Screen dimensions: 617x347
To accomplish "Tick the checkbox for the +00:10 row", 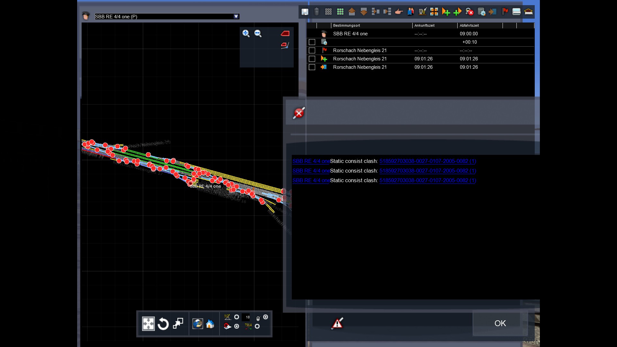I will (312, 42).
